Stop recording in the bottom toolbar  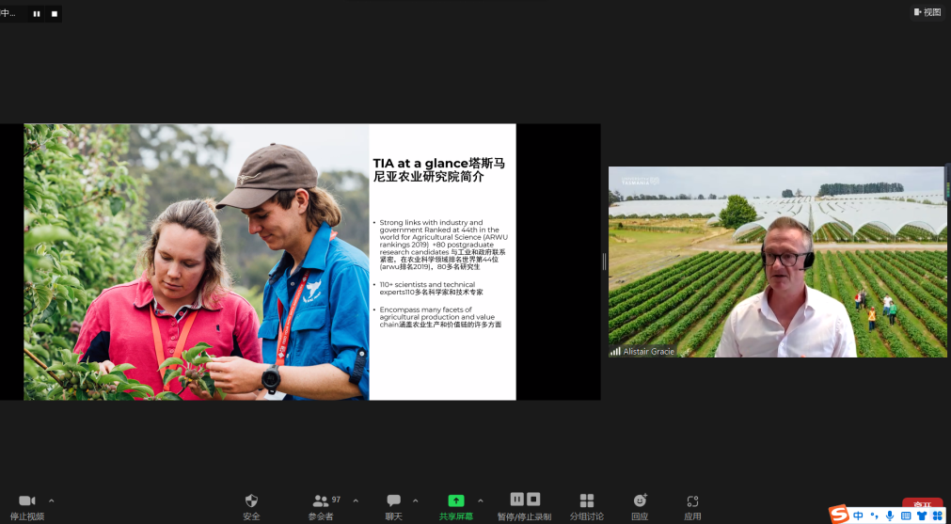pyautogui.click(x=533, y=500)
